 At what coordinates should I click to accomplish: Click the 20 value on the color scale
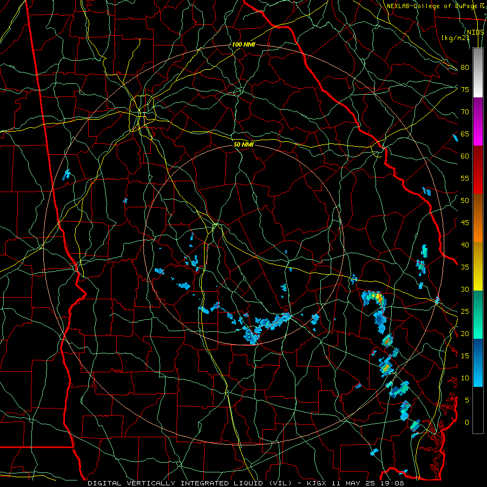click(x=465, y=333)
